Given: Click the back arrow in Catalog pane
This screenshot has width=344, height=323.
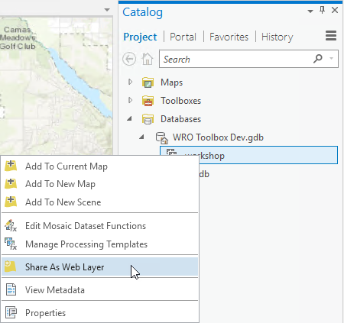Looking at the screenshot, I should pos(129,59).
